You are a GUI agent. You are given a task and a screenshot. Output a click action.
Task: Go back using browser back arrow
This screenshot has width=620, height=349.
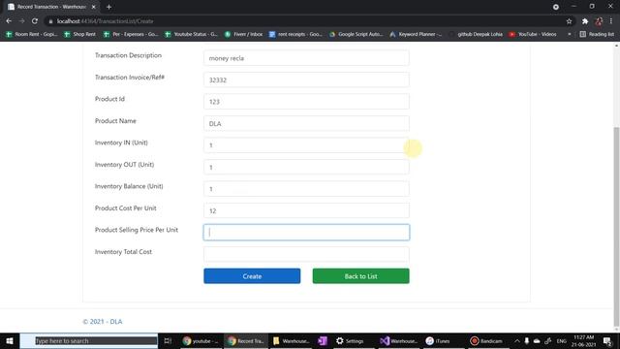pyautogui.click(x=9, y=21)
